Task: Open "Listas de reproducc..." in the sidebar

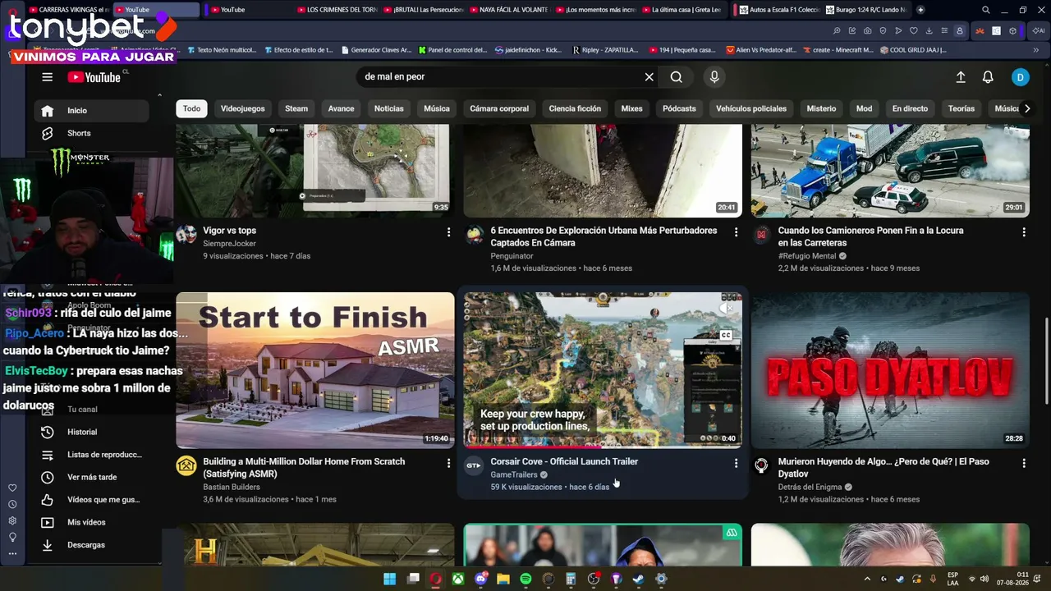Action: pos(92,455)
